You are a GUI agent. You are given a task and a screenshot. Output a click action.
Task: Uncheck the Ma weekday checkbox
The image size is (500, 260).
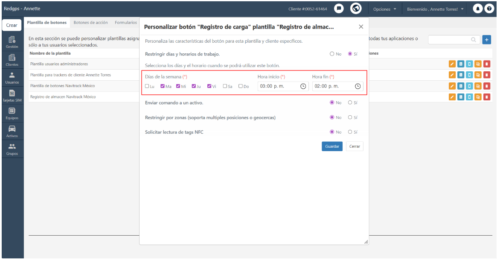click(x=163, y=86)
